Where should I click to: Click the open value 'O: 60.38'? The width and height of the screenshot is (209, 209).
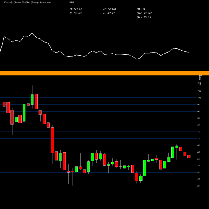click(x=76, y=9)
